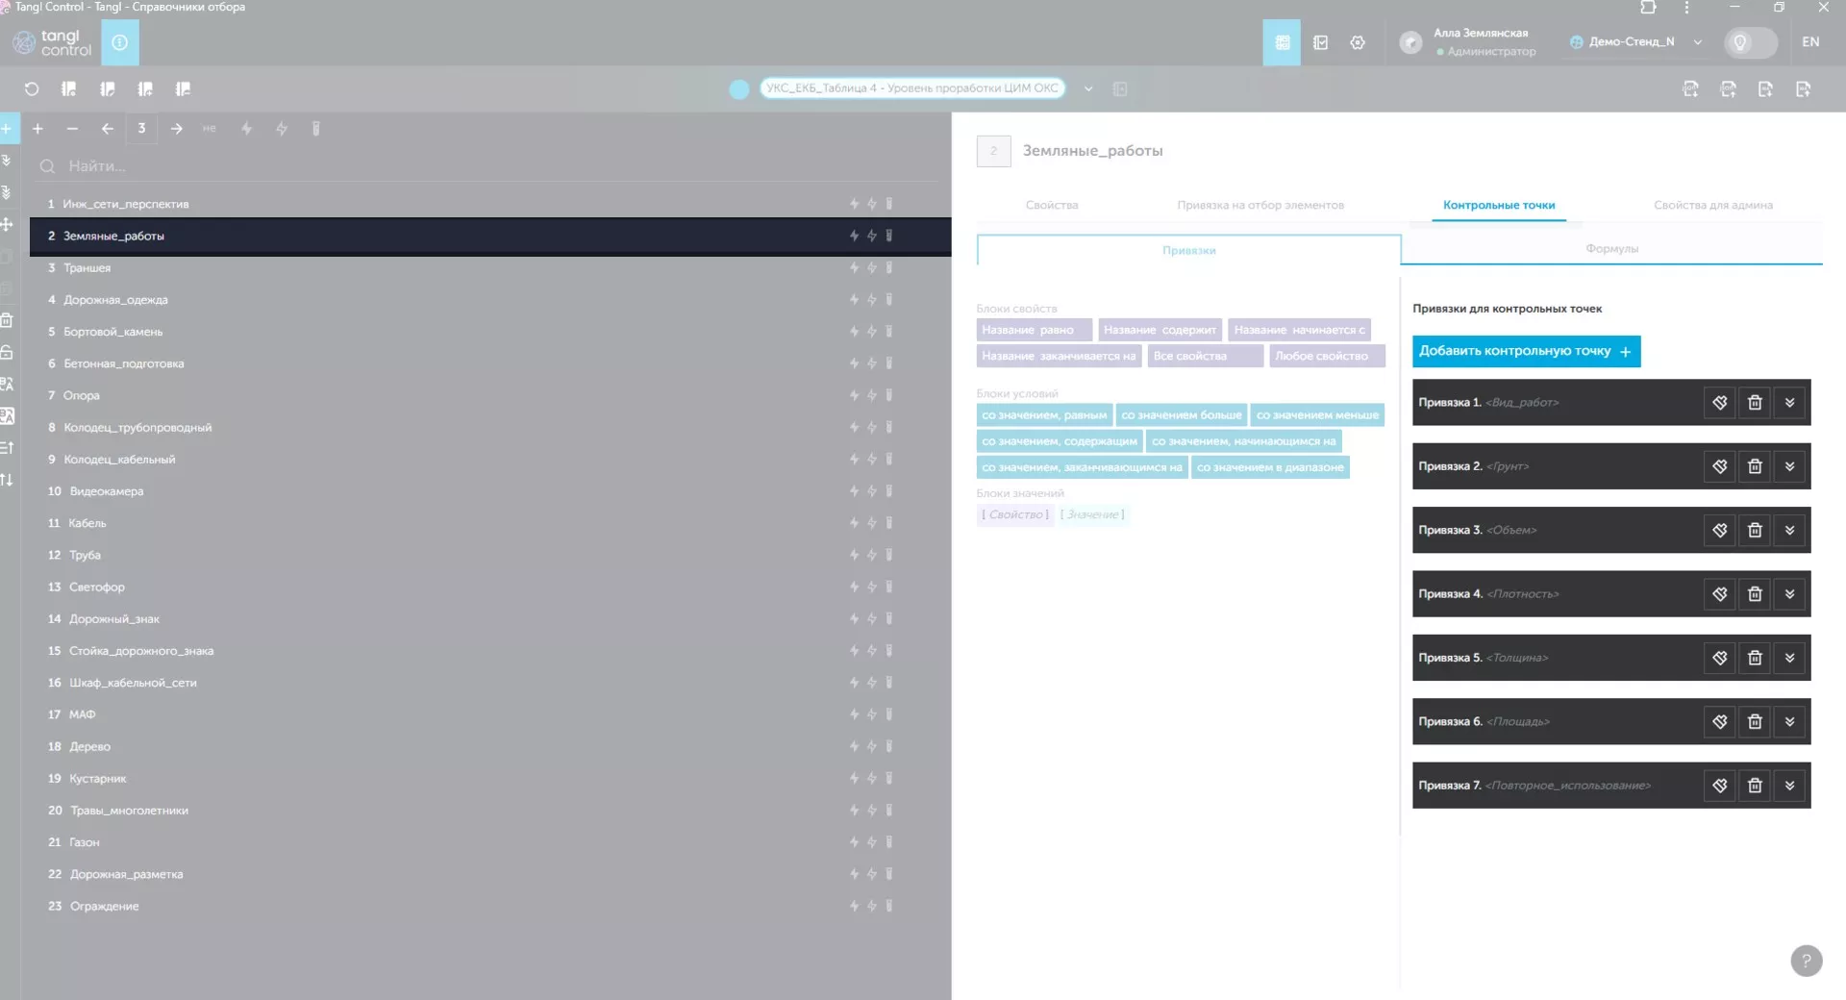This screenshot has width=1846, height=1000.
Task: Open the settings gear icon
Action: click(x=1358, y=43)
